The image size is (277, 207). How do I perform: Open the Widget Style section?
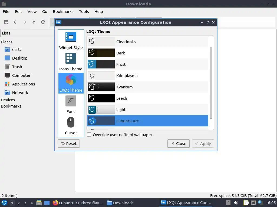(71, 41)
